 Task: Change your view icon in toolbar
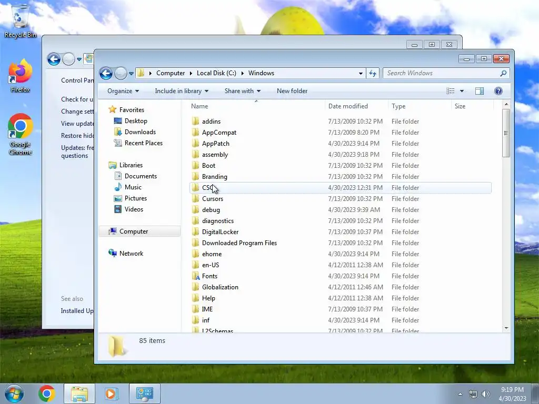point(451,91)
